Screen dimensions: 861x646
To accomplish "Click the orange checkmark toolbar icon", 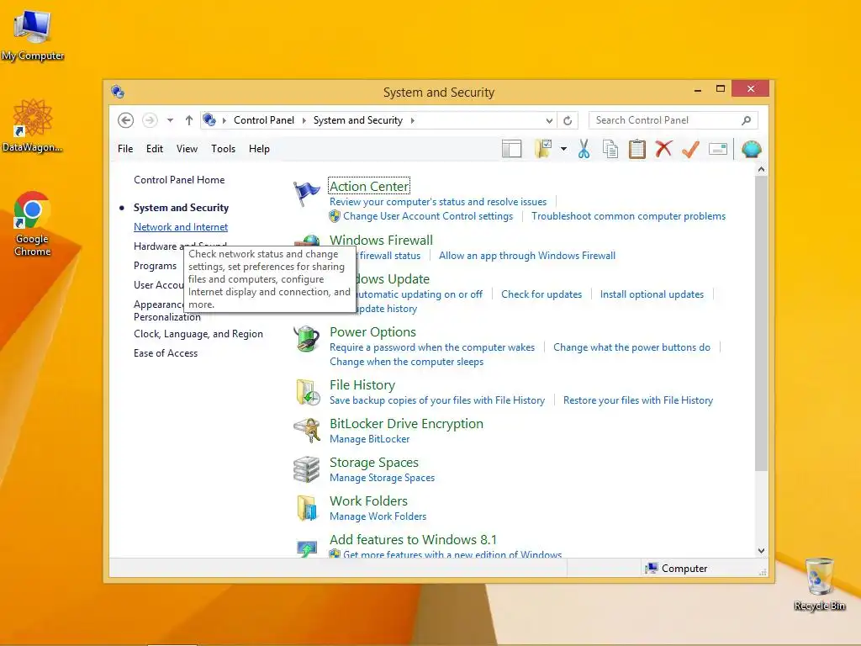I will [x=691, y=149].
